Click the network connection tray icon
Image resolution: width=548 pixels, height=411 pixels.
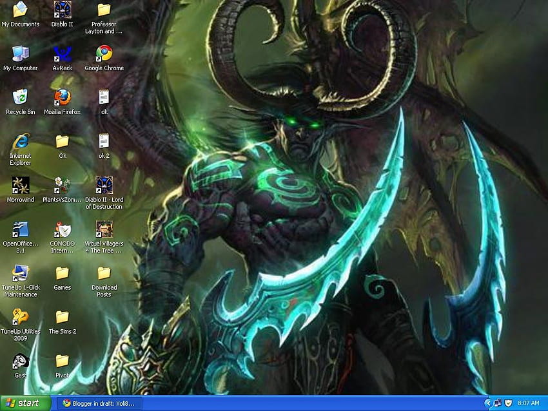[498, 403]
